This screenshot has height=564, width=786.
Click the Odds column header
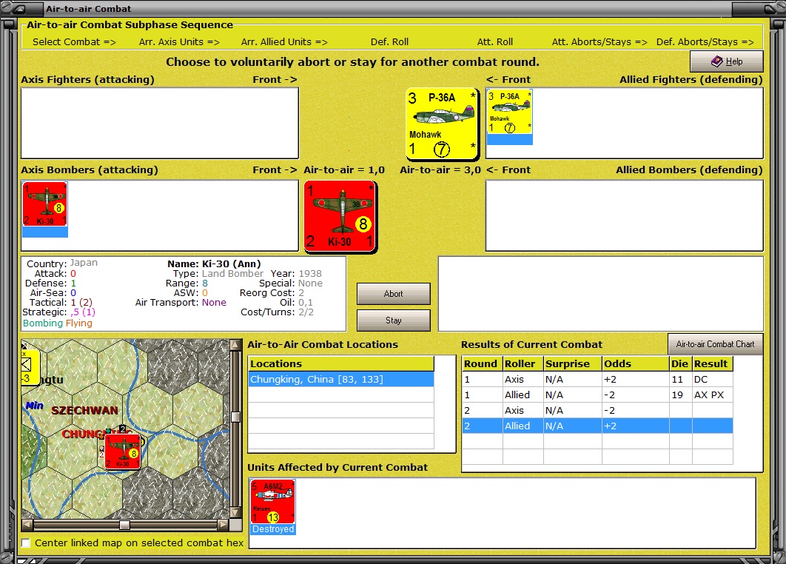point(635,363)
